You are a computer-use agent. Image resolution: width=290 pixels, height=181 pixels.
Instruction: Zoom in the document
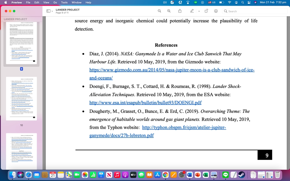pyautogui.click(x=169, y=11)
